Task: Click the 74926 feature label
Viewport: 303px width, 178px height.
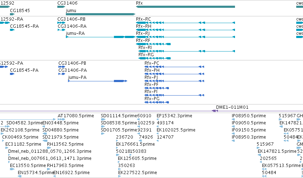Action: [x=146, y=137]
